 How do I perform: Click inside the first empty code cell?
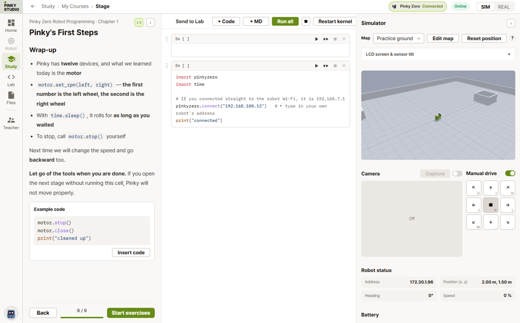click(261, 50)
